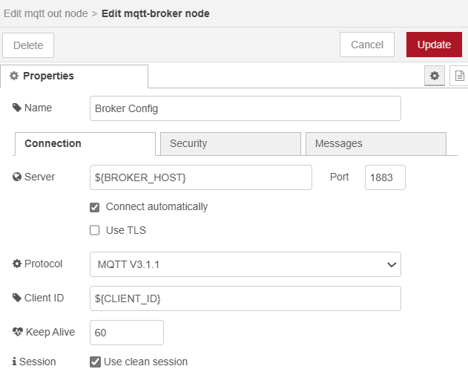
Task: Select the Properties tab
Action: point(74,76)
